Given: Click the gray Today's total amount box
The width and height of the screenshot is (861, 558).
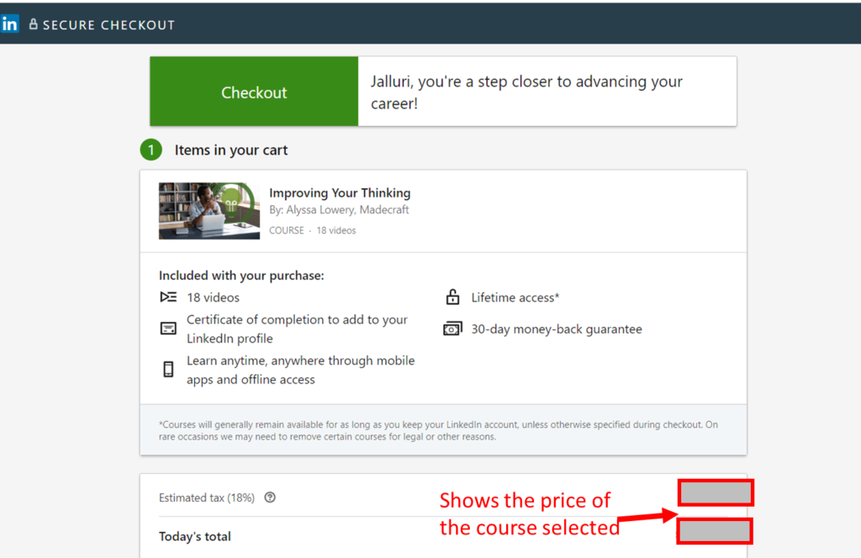Looking at the screenshot, I should click(x=715, y=531).
